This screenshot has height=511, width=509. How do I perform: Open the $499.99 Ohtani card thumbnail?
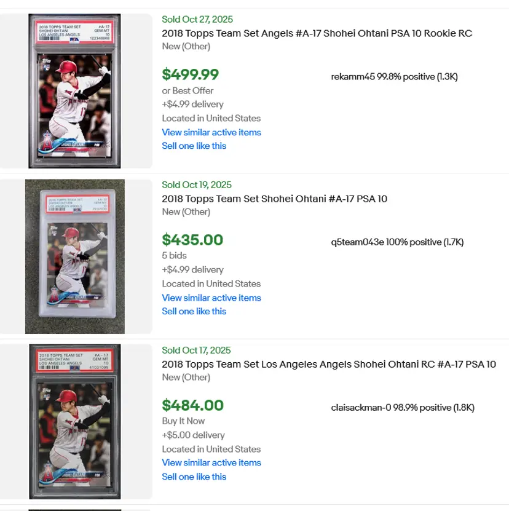[x=74, y=91]
